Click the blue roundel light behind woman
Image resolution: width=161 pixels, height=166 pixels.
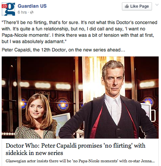click(x=63, y=105)
